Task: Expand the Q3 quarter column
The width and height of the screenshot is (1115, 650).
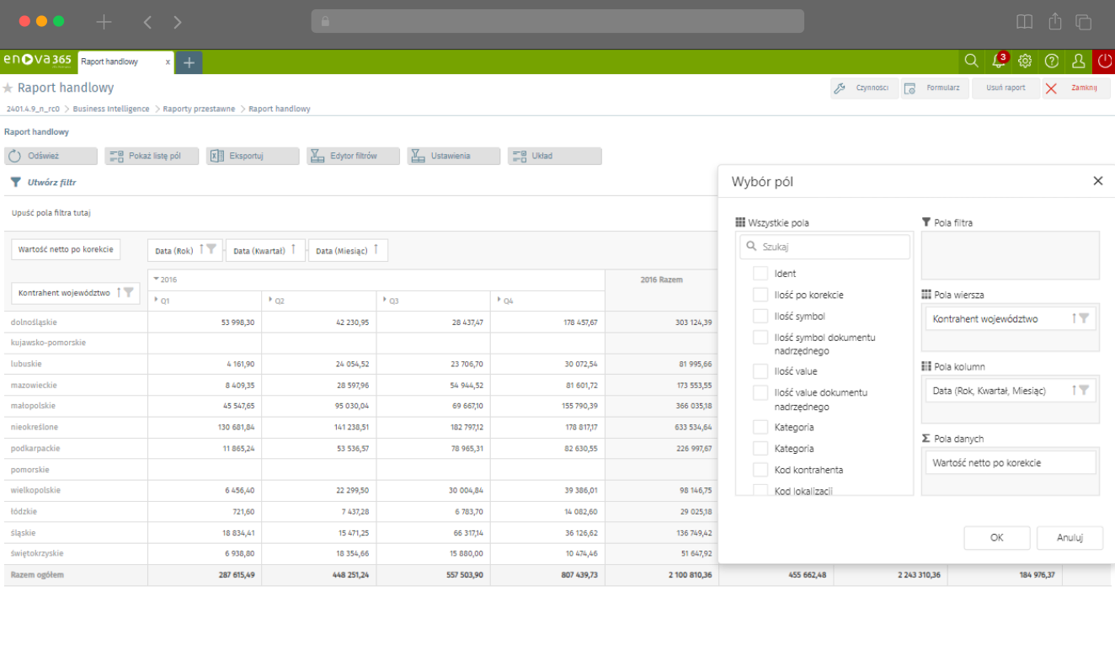Action: click(x=385, y=301)
